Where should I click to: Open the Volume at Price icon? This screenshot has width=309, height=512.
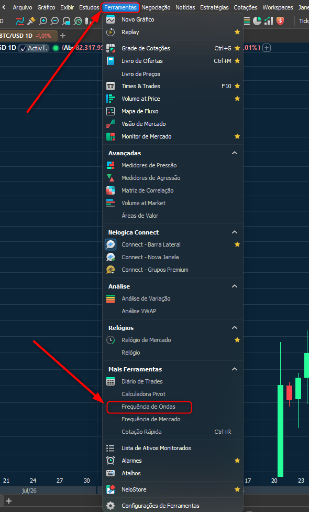point(111,99)
